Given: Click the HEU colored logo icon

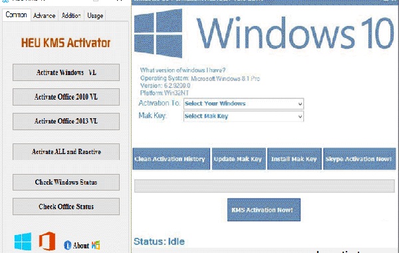Looking at the screenshot, I should tap(96, 245).
